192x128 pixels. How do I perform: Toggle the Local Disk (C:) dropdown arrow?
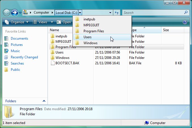point(80,13)
